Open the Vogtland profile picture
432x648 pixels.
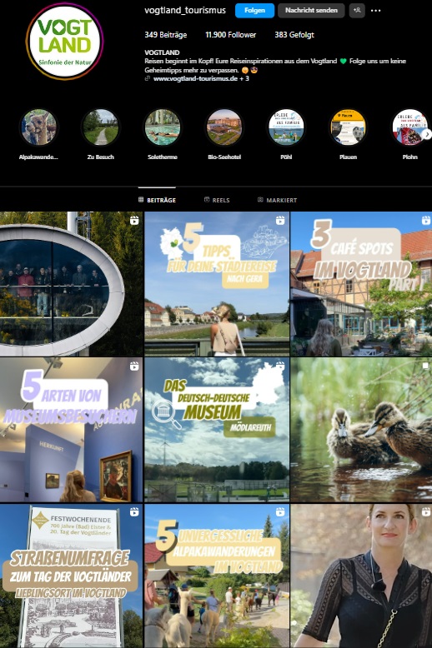coord(64,41)
